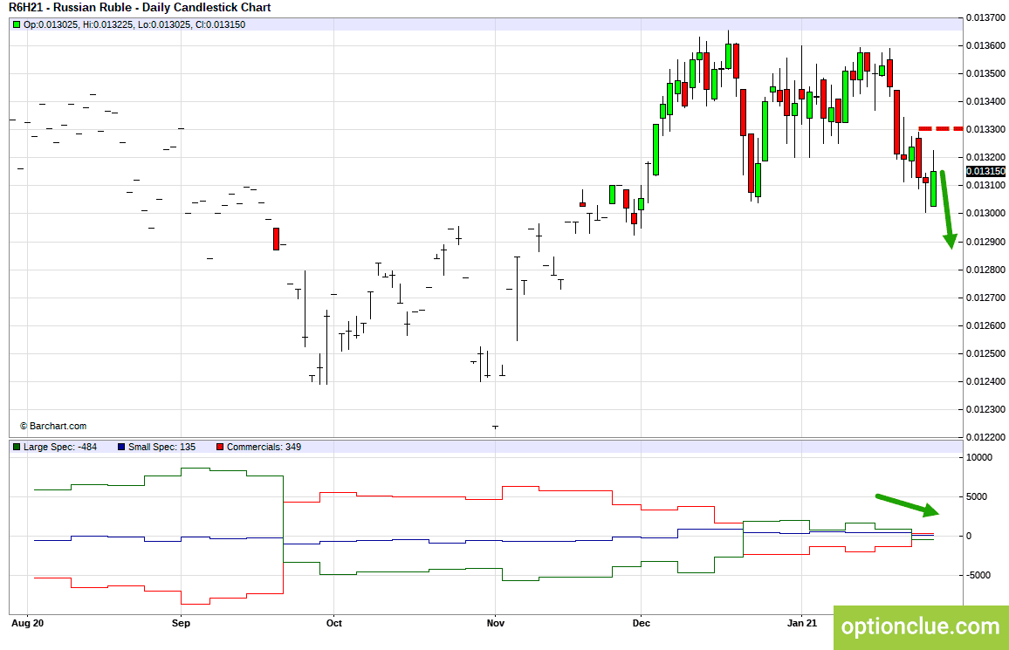Screen dimensions: 1009x650
Task: Click the Nov label on time axis
Action: 496,623
